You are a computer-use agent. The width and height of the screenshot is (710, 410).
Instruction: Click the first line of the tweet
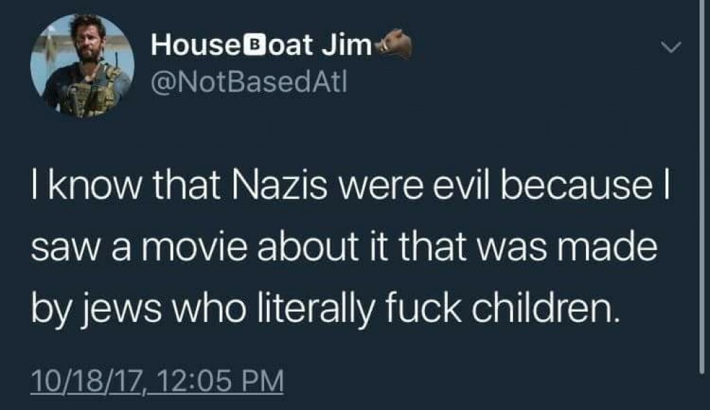click(x=349, y=187)
